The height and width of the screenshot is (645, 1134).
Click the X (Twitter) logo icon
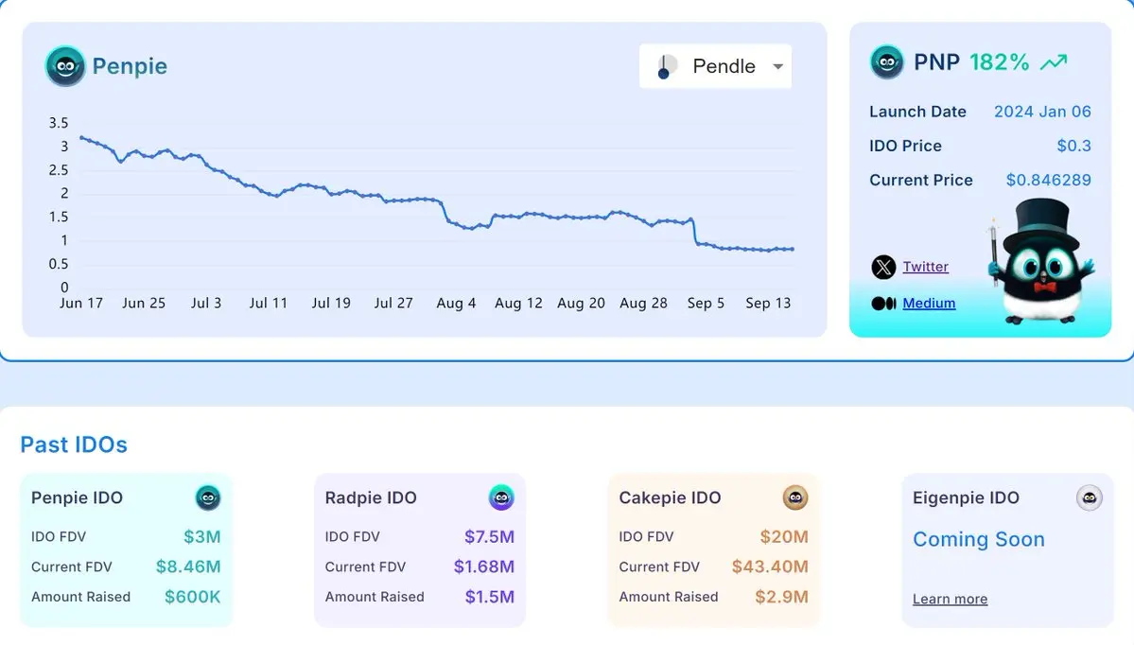(883, 267)
